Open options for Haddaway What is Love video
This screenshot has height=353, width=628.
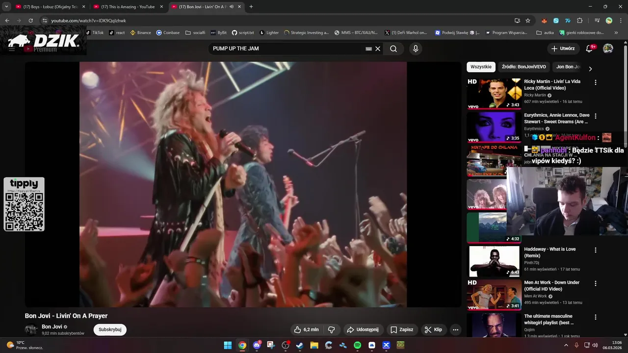pos(596,250)
